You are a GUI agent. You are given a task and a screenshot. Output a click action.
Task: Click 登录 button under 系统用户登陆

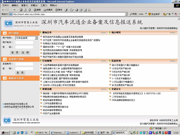pyautogui.click(x=20, y=73)
